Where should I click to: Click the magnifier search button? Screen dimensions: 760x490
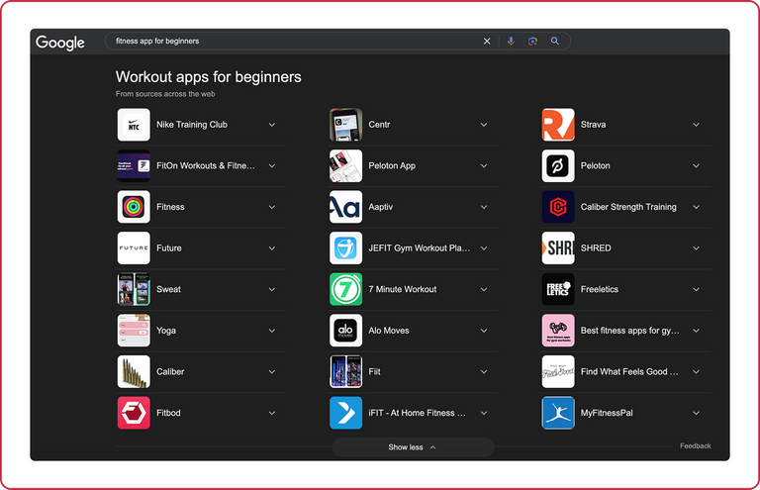[555, 42]
